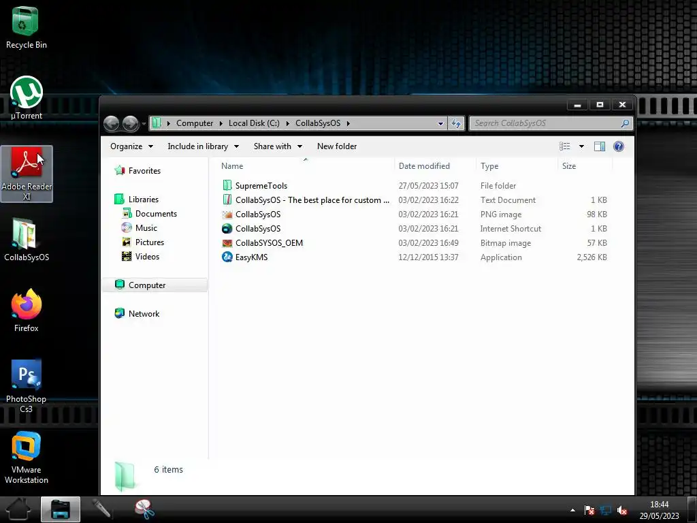Open the taskbar clock showing 18:44
Viewport: 697px width, 523px height.
coord(659,510)
